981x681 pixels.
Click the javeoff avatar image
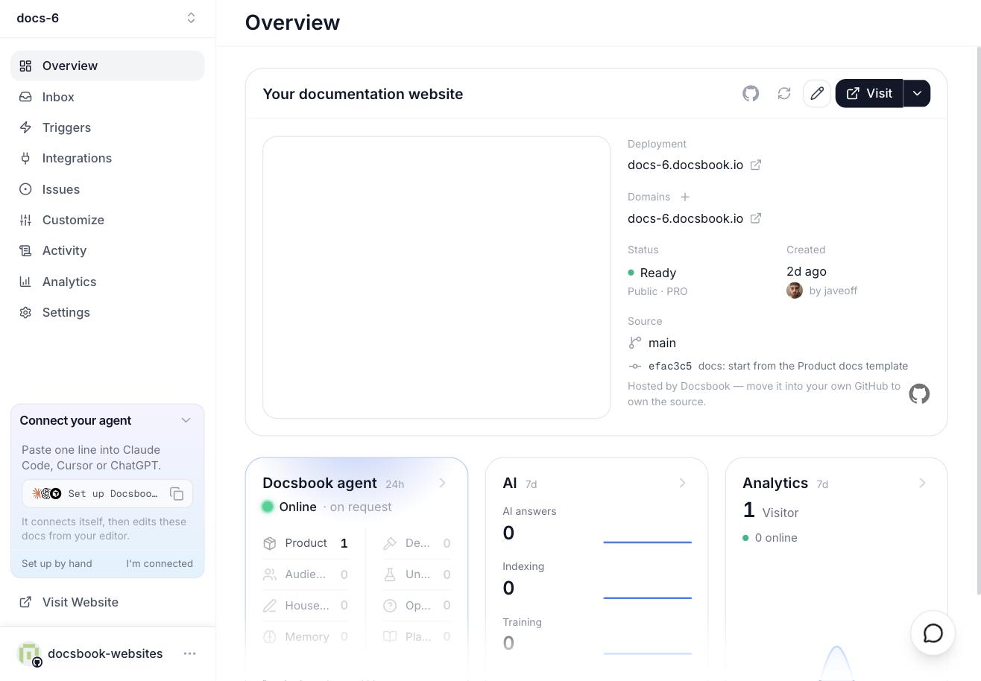coord(795,291)
